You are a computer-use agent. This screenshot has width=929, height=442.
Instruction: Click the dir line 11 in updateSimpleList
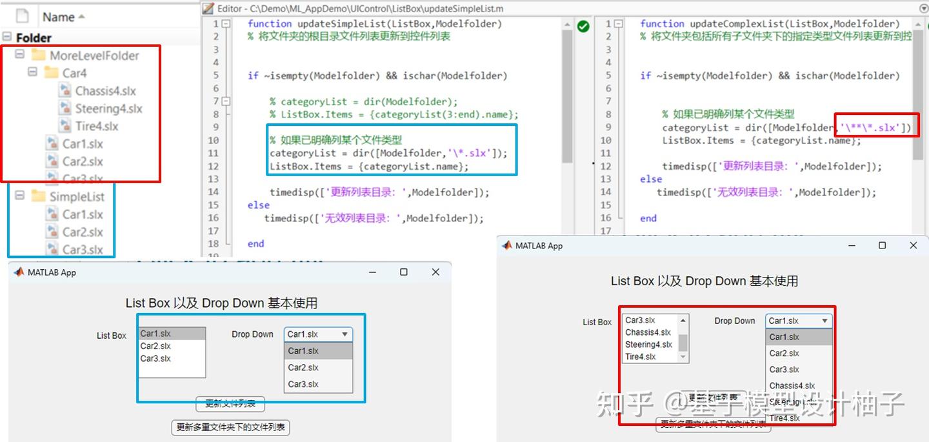tap(388, 153)
